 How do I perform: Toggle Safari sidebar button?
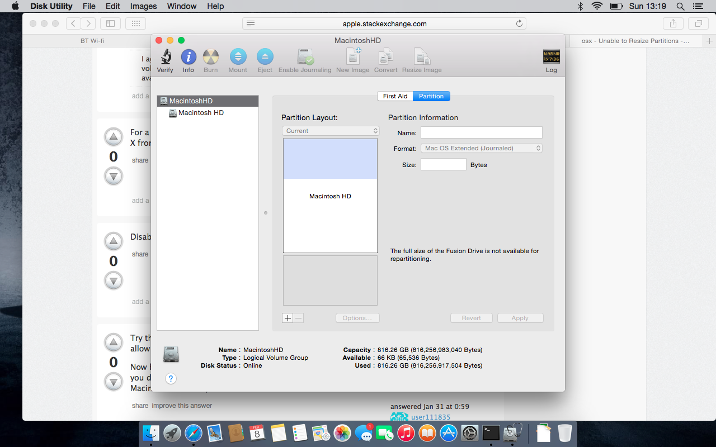110,23
